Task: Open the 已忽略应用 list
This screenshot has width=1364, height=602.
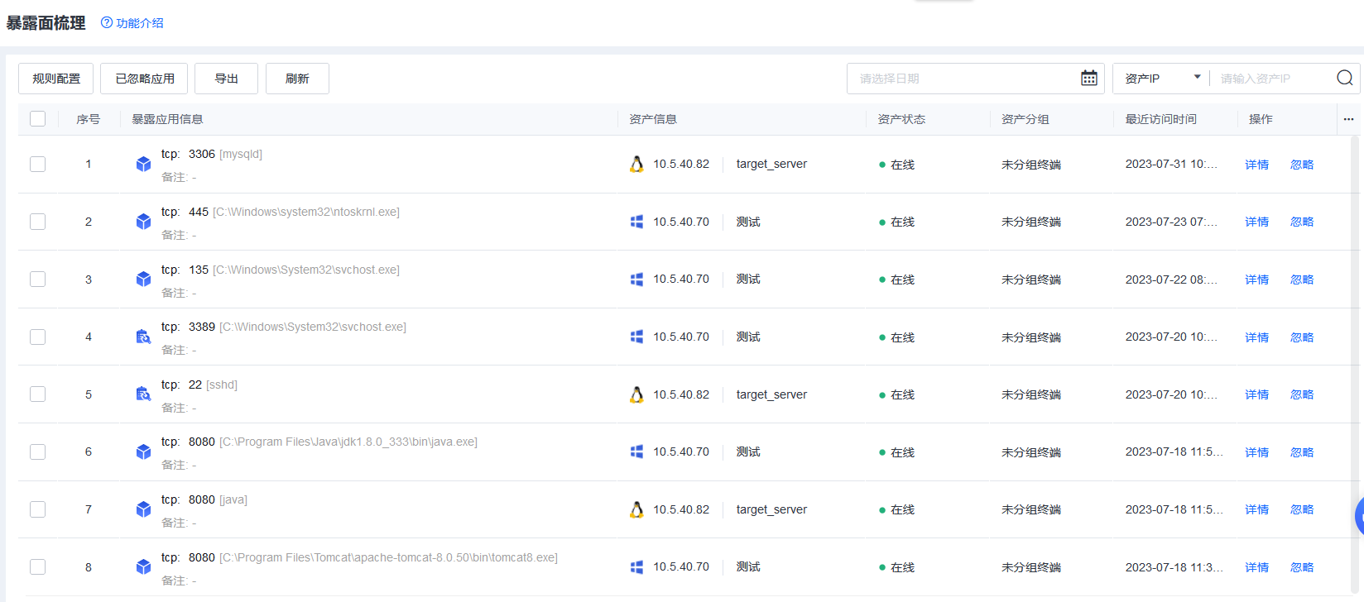Action: click(x=144, y=79)
